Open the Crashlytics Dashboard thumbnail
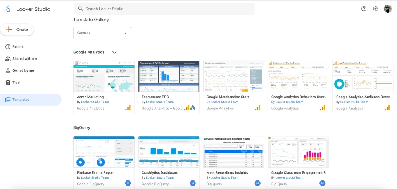The image size is (397, 189). pos(169,152)
